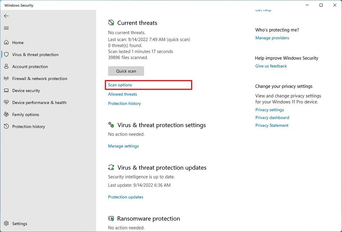Open the Privacy Statement

coord(271,125)
